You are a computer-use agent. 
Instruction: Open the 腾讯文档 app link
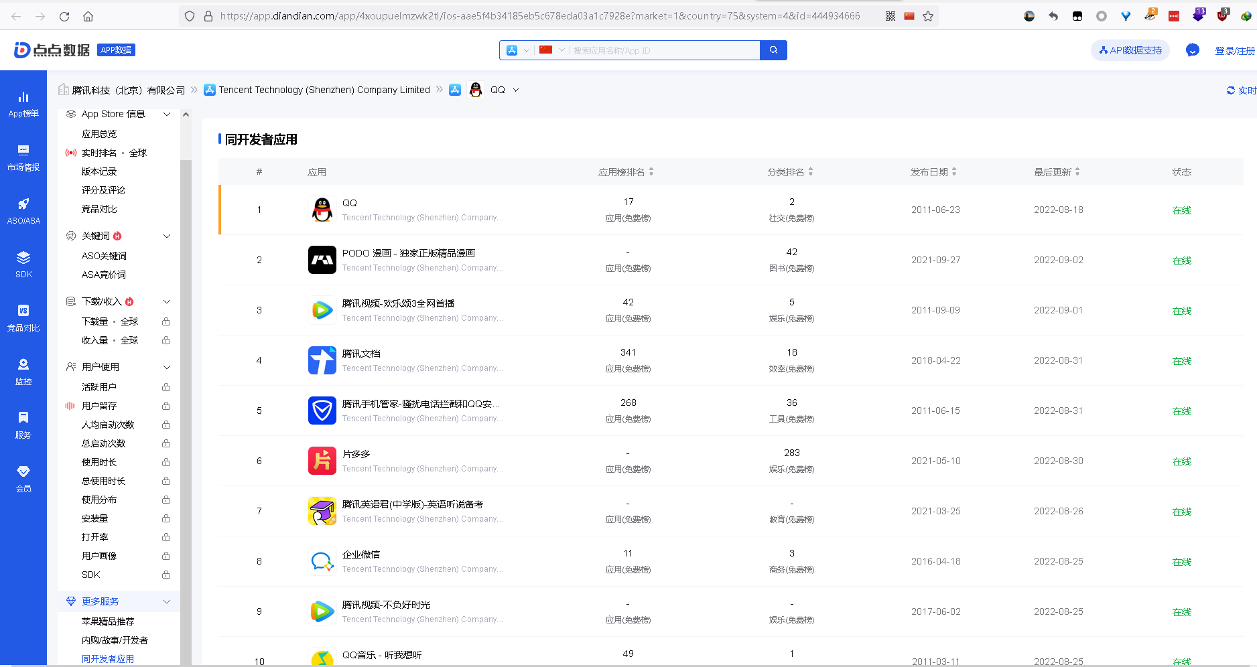[361, 354]
